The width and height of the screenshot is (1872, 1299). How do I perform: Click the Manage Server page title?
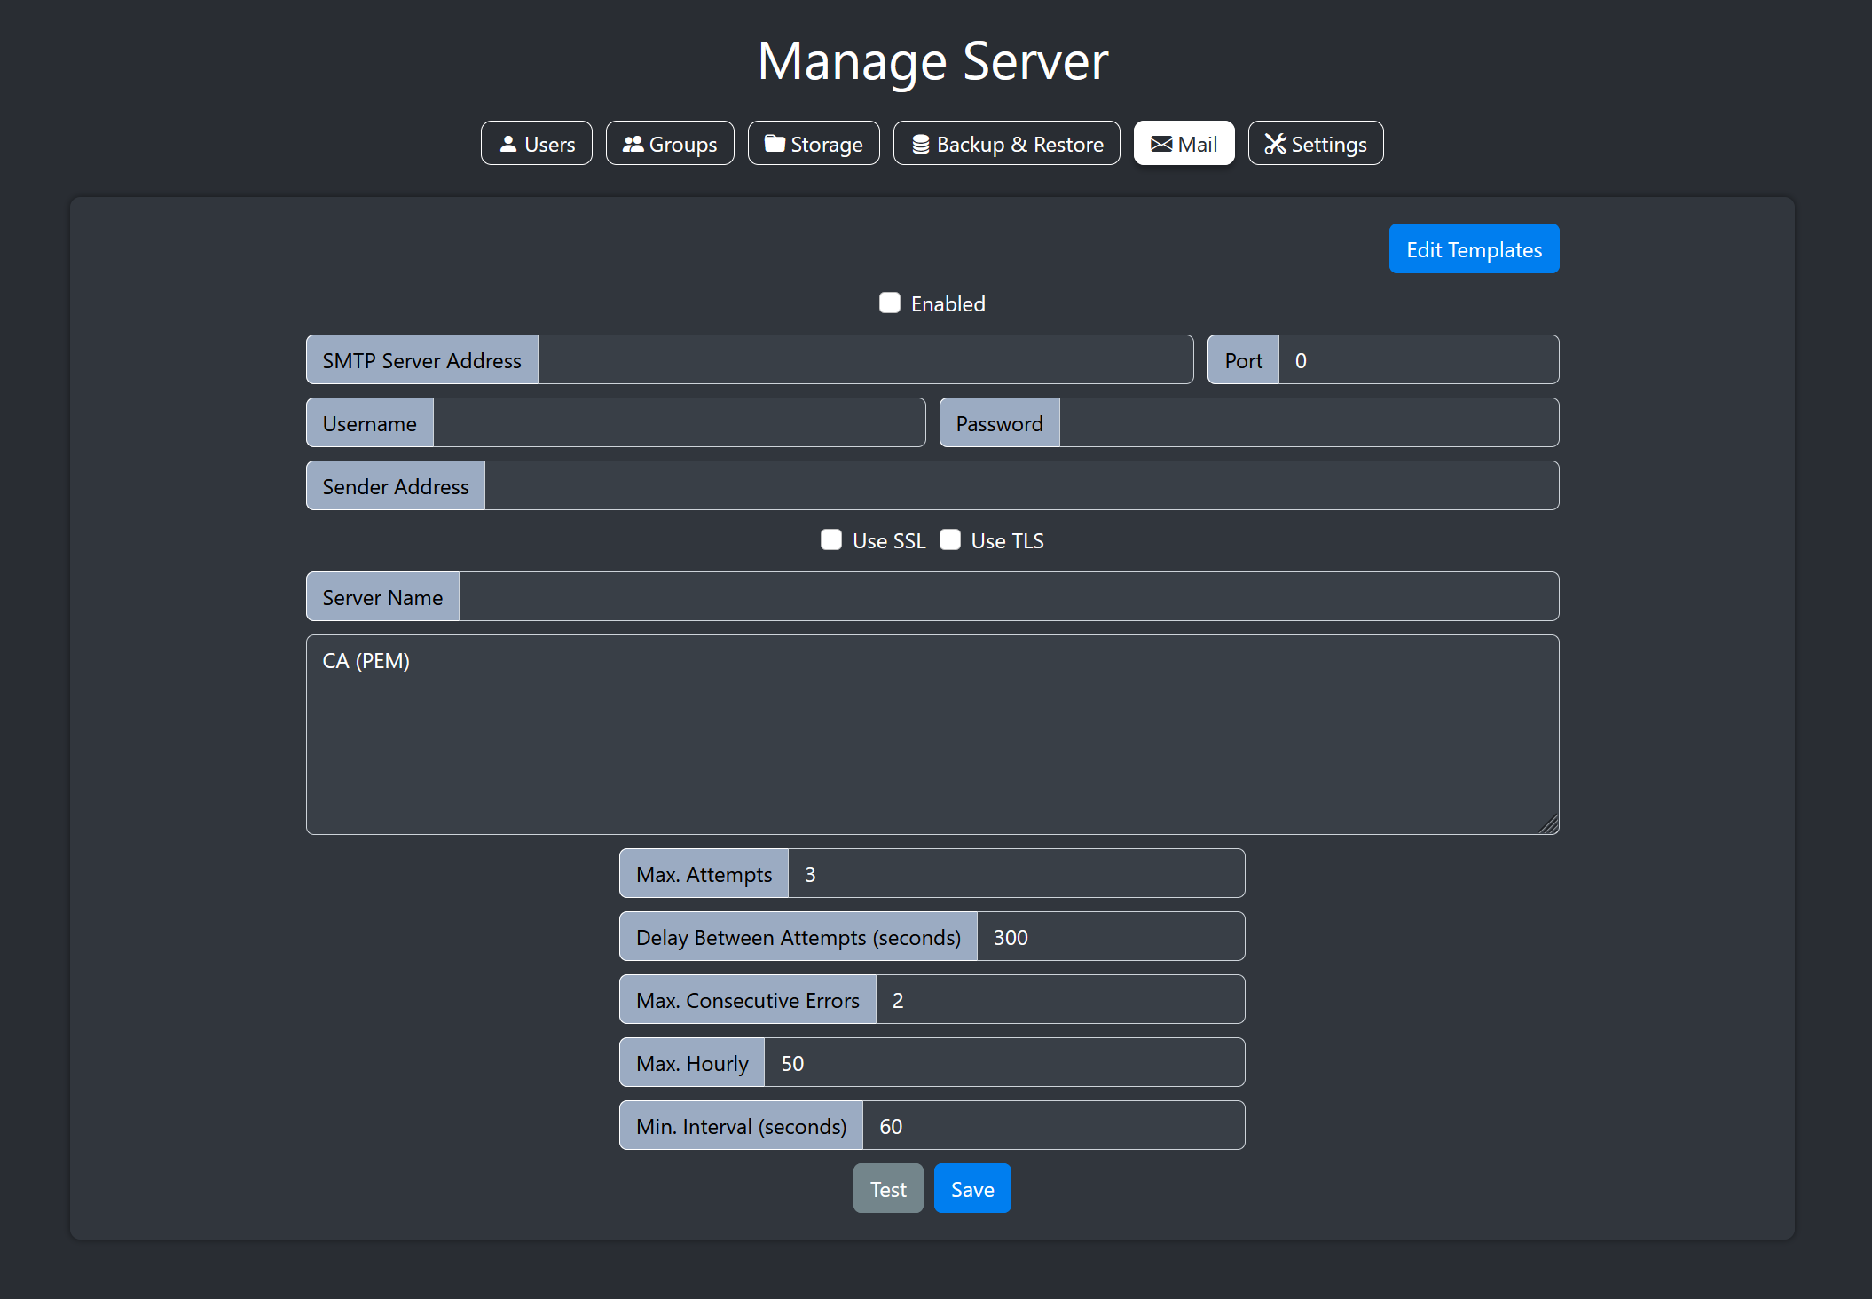tap(932, 61)
